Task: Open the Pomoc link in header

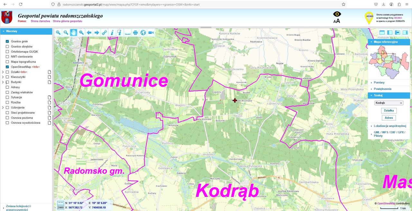Action: pyautogui.click(x=22, y=21)
